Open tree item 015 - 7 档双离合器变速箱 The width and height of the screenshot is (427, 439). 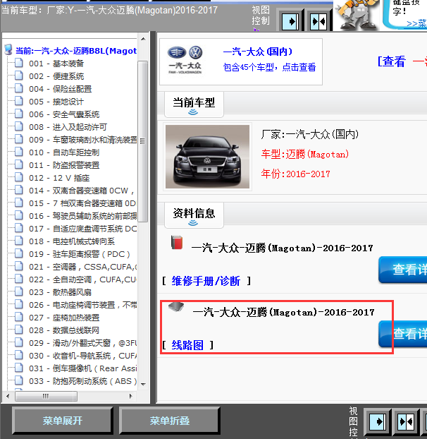click(x=82, y=203)
